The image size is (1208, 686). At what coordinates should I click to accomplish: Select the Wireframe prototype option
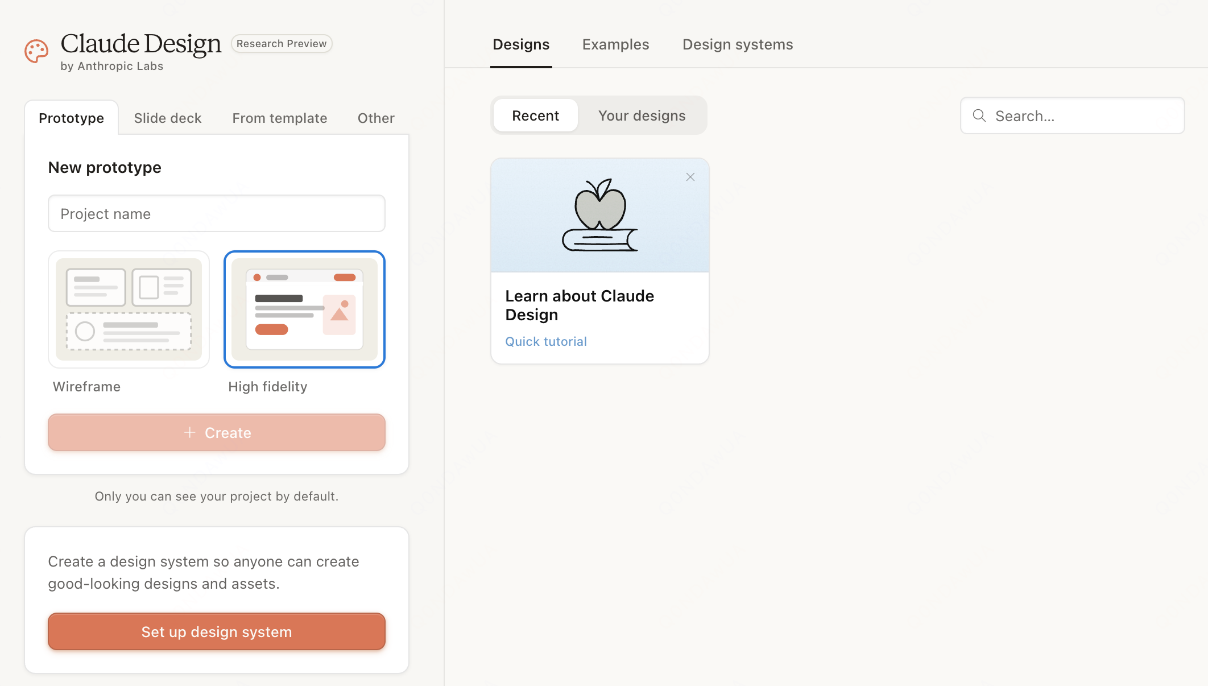(129, 309)
